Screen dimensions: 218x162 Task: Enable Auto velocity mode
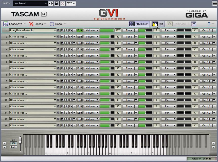point(13,147)
